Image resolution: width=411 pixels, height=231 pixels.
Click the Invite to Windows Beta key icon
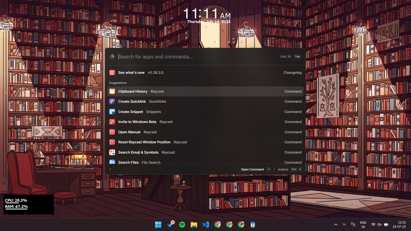112,122
